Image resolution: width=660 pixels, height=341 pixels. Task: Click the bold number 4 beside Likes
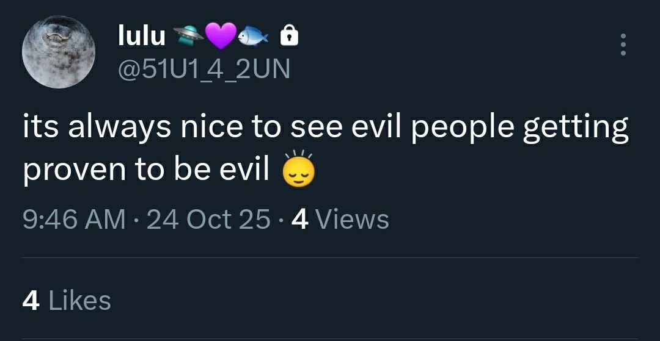pos(31,301)
